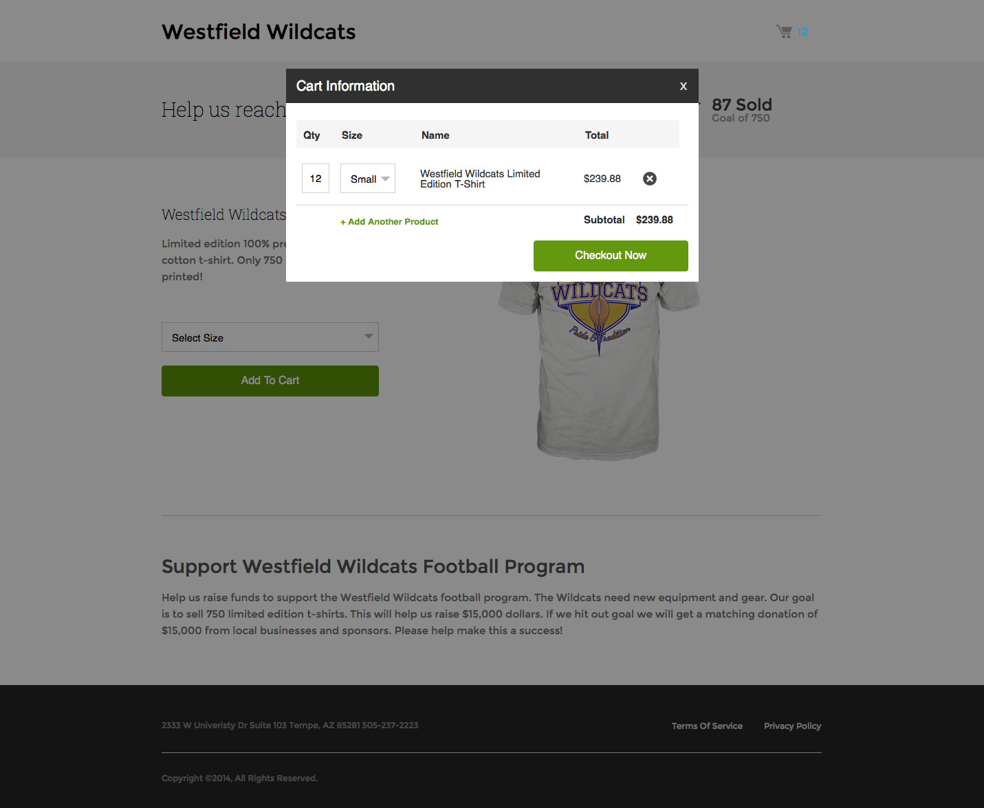Screen dimensions: 984x808
Task: Click the Total column header
Action: pyautogui.click(x=597, y=135)
